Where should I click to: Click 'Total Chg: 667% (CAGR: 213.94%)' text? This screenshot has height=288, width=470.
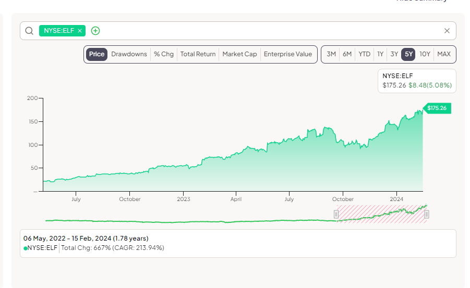pyautogui.click(x=112, y=248)
